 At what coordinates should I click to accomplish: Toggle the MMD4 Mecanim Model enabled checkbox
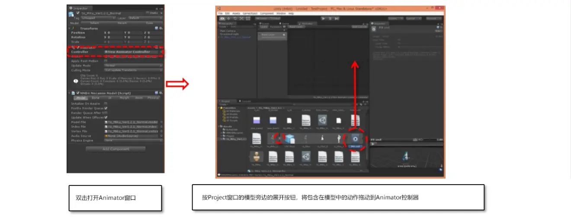[x=78, y=93]
